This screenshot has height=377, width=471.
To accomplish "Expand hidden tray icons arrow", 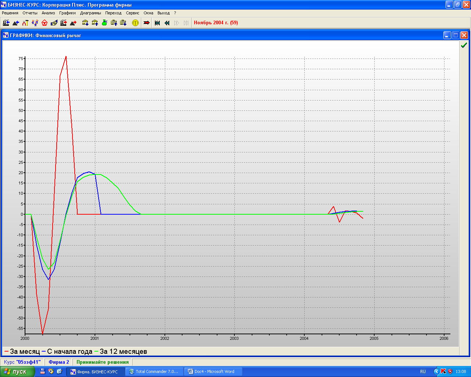I will tap(436, 371).
